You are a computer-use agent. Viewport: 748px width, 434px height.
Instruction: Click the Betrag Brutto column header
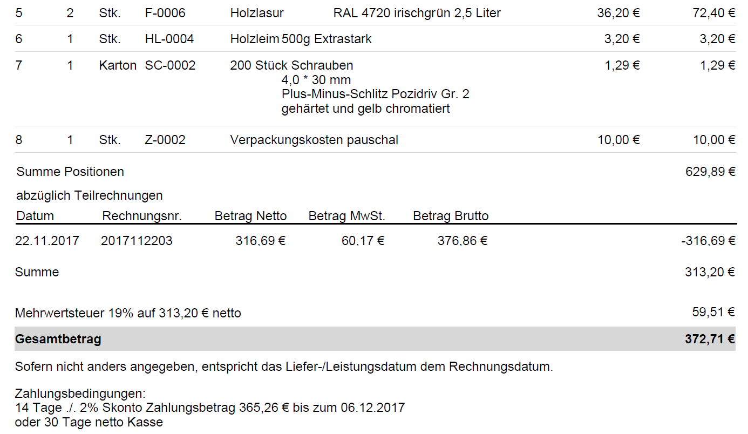click(x=451, y=216)
